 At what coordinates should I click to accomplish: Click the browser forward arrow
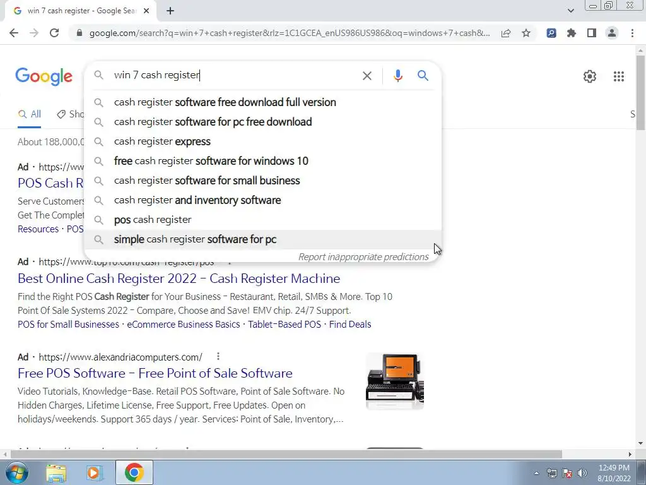34,33
